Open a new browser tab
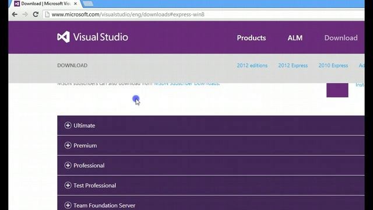 (88, 3)
